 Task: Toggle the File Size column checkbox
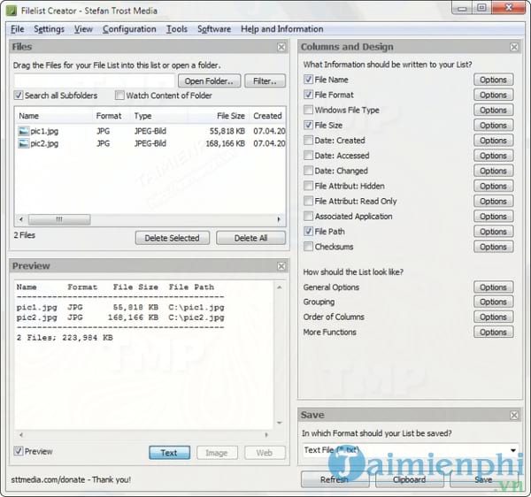point(308,126)
